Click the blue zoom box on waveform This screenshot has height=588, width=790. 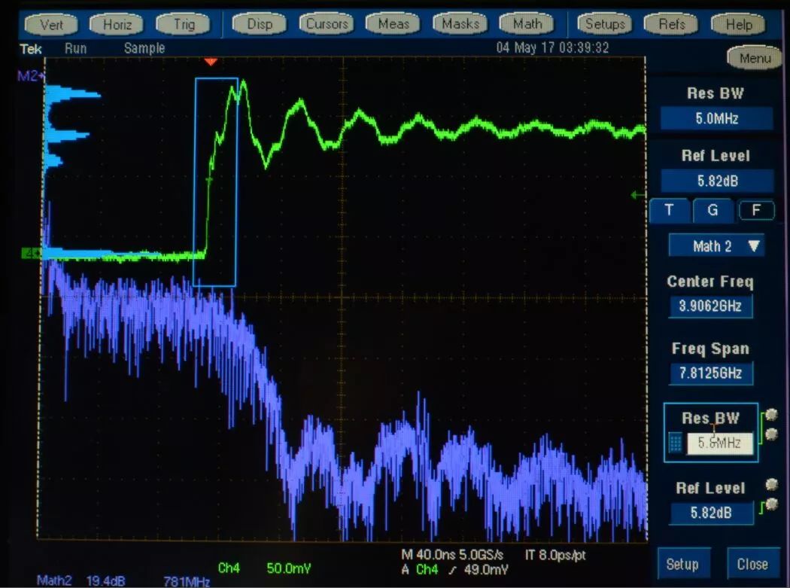tap(216, 181)
